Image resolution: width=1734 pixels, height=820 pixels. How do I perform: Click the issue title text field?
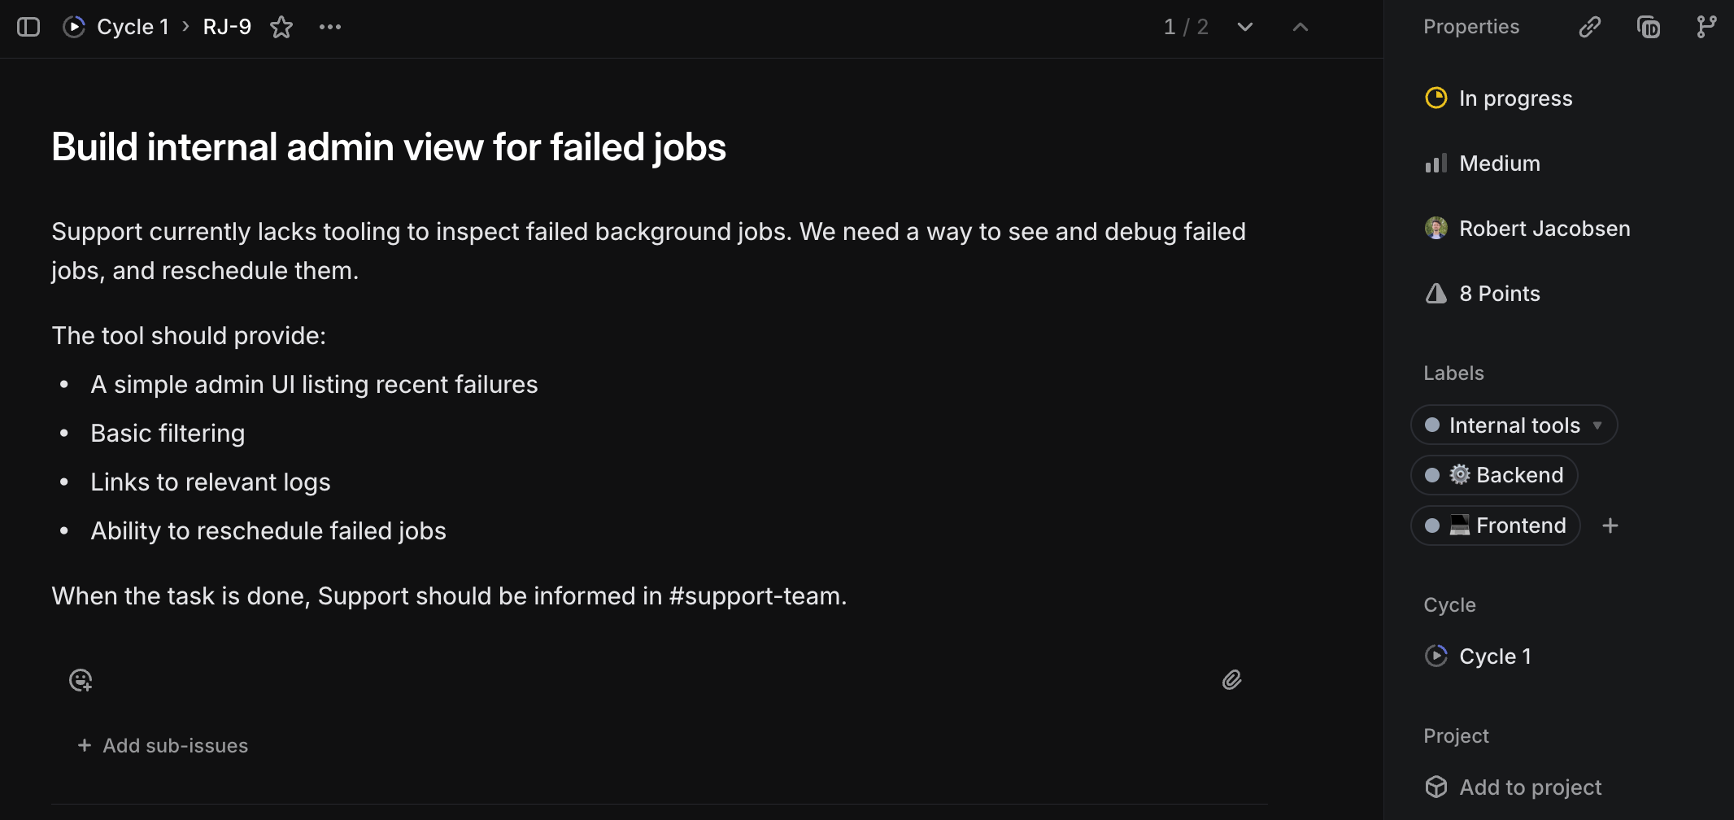click(389, 147)
